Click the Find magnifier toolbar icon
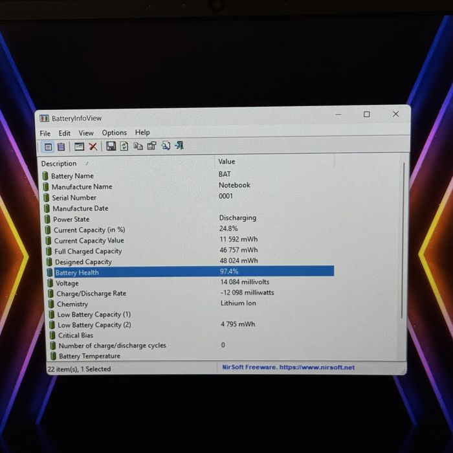 pyautogui.click(x=166, y=146)
